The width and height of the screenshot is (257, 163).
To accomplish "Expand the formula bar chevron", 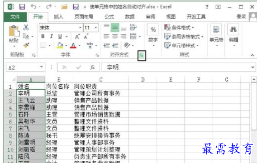I will [x=252, y=67].
